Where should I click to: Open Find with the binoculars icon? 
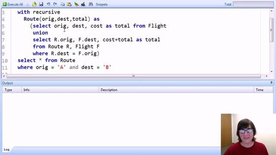91,4
